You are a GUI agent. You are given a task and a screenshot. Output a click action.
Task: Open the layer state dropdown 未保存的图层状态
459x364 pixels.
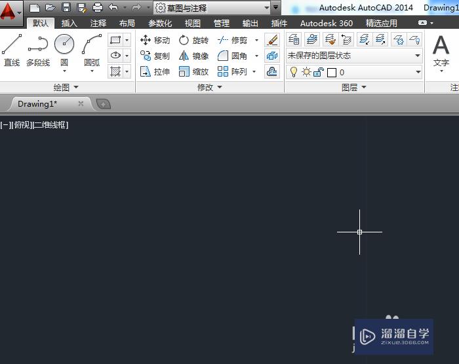point(354,56)
